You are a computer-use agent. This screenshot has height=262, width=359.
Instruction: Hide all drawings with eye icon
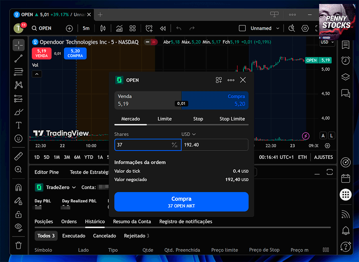coord(18,227)
